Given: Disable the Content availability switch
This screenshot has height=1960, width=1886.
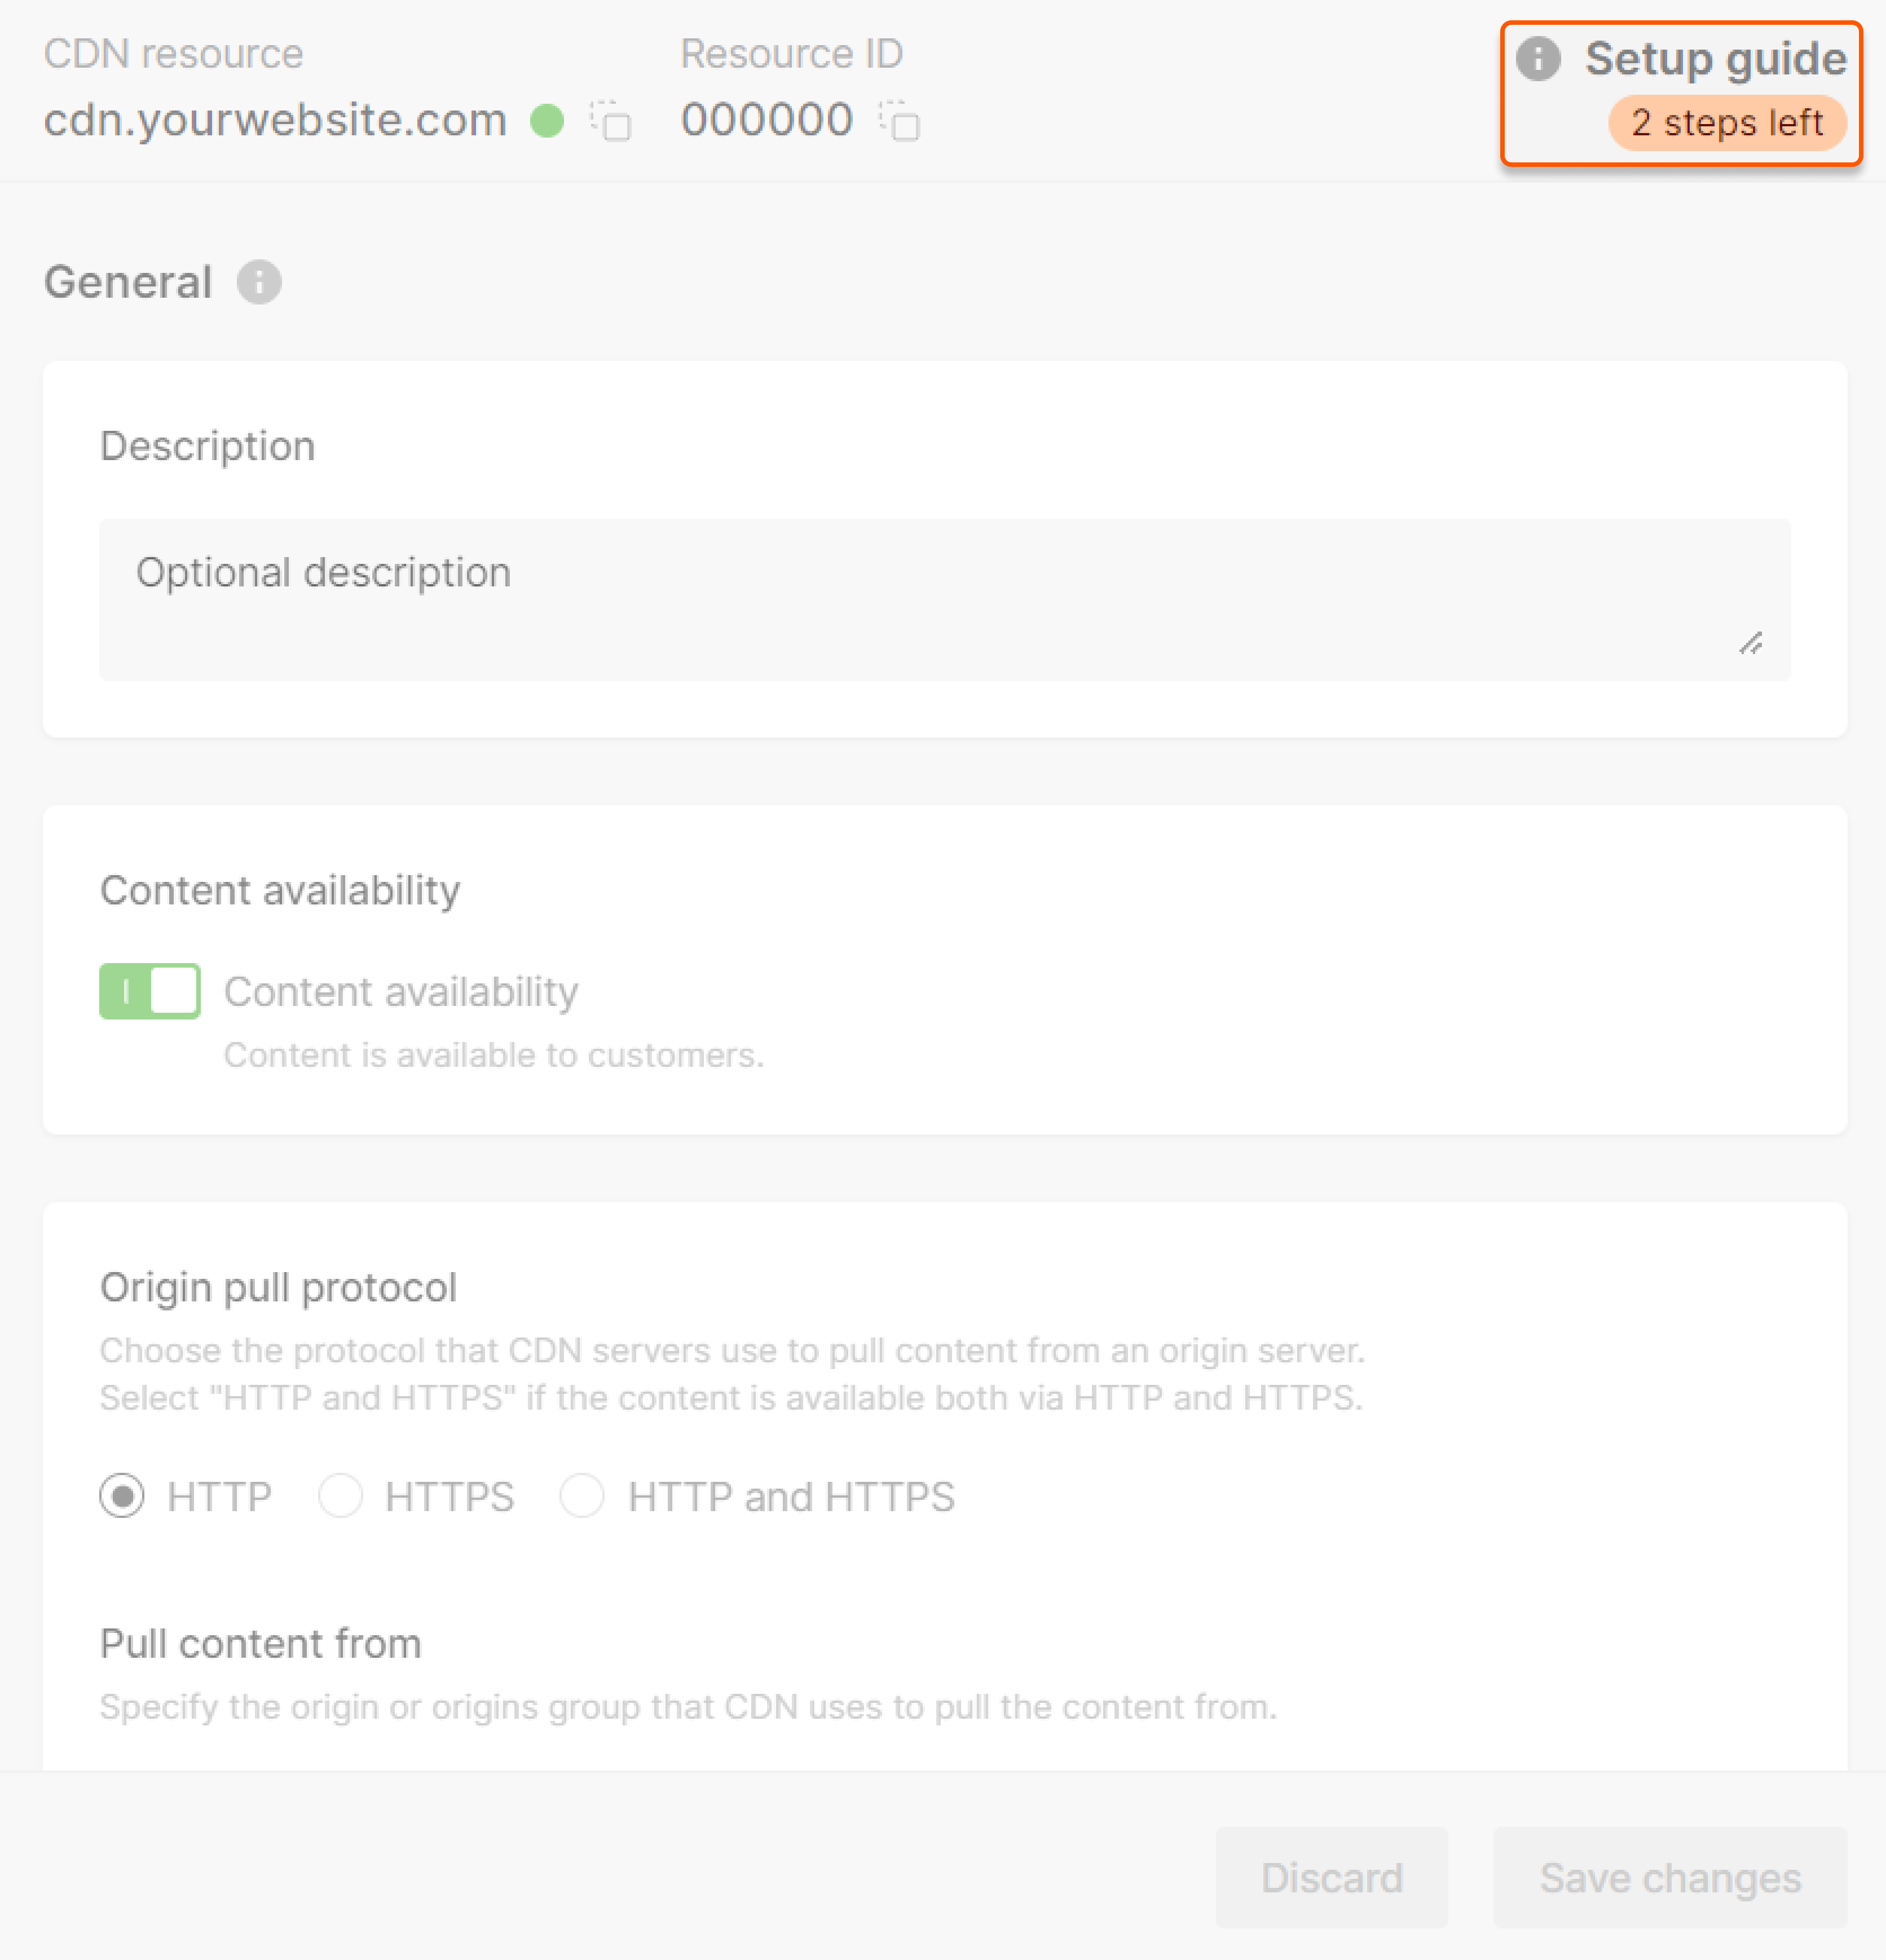Looking at the screenshot, I should click(150, 991).
